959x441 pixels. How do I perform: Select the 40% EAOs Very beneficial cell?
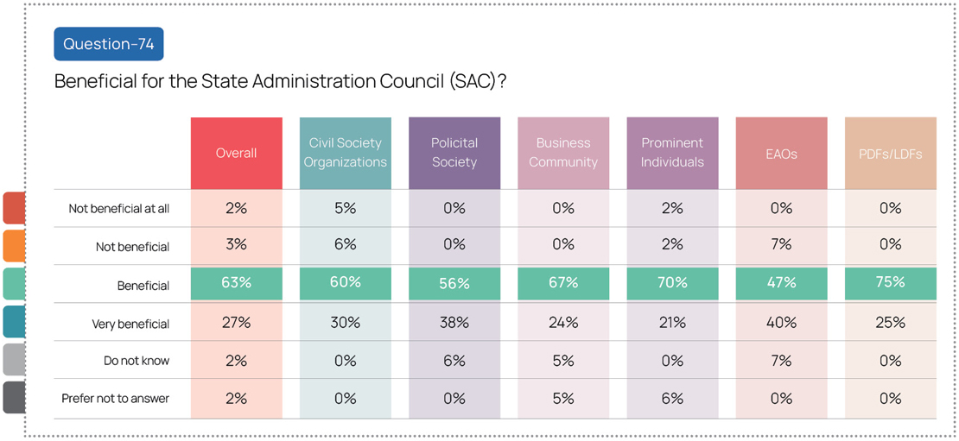[781, 323]
